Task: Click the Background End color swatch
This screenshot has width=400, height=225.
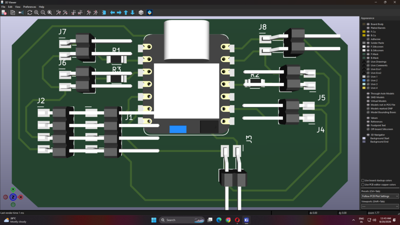Action: (364, 141)
